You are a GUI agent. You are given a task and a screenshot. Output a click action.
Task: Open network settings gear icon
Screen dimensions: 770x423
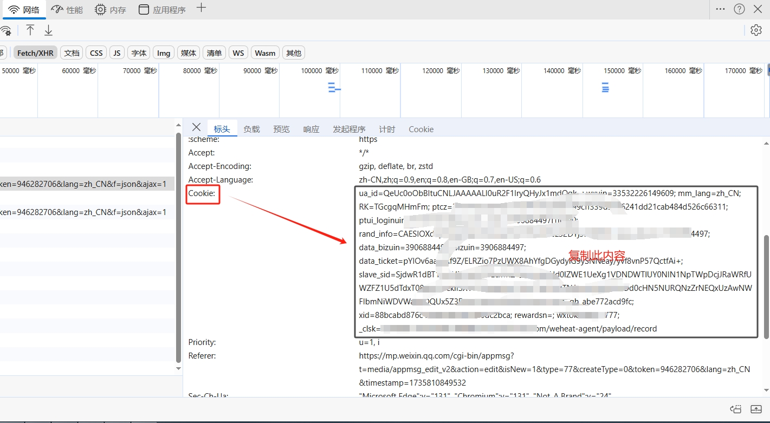click(x=756, y=30)
